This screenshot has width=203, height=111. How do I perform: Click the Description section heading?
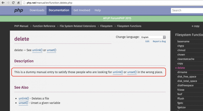click(x=24, y=61)
